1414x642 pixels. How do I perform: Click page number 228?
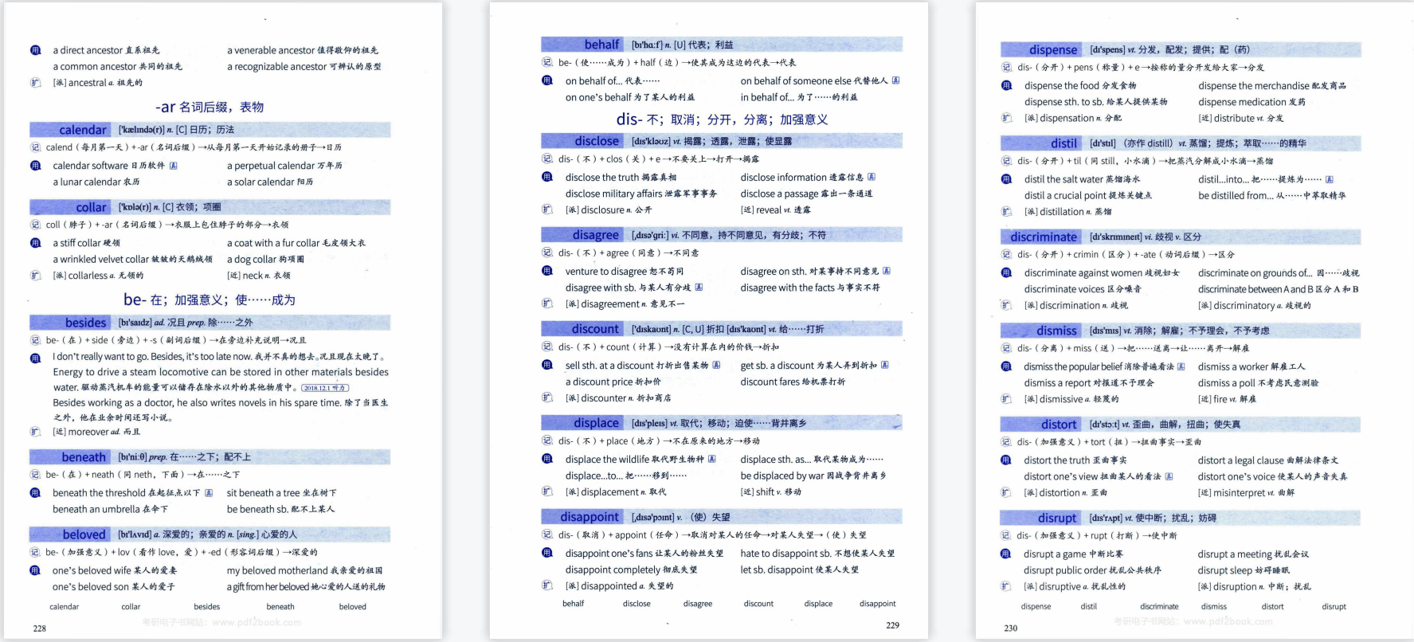click(39, 628)
